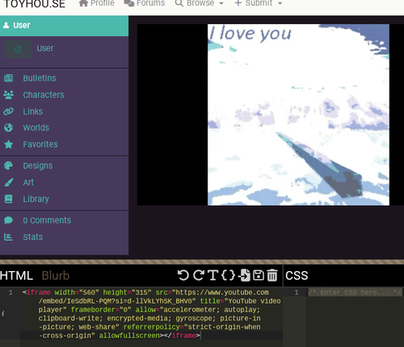Image resolution: width=404 pixels, height=347 pixels.
Task: Open the Bulletins link
Action: [x=40, y=78]
